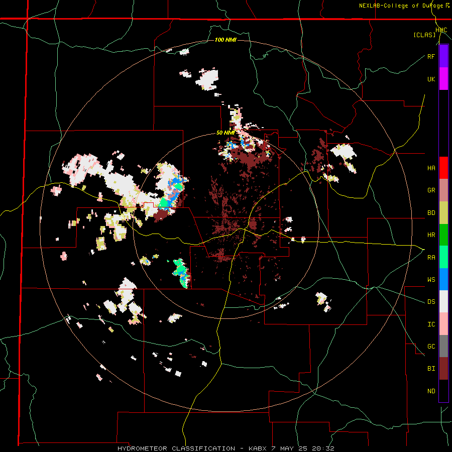The image size is (452, 452).
Task: Click the HYDROMETEOR CLASSIFICATION KABX title caption
Action: point(226,448)
